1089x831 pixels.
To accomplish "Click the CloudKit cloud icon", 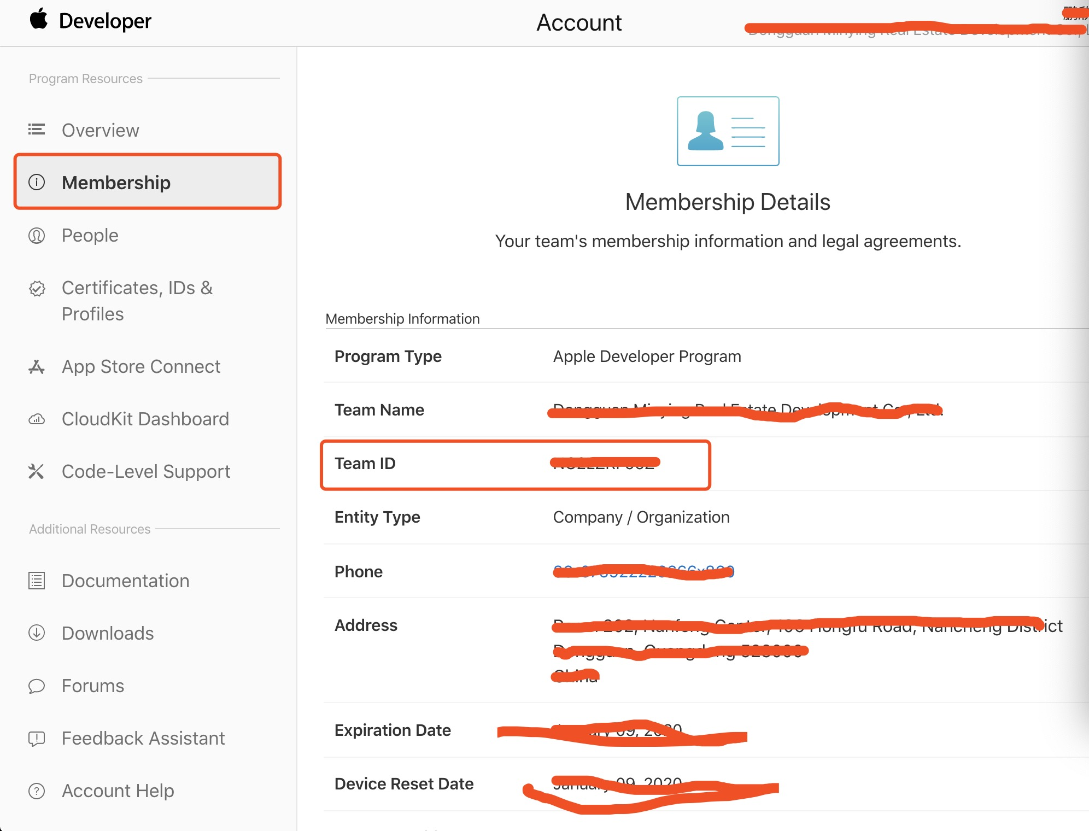I will click(x=37, y=419).
